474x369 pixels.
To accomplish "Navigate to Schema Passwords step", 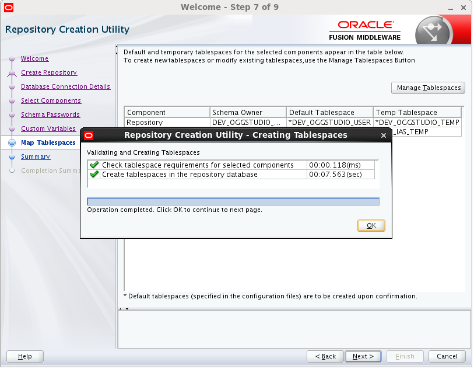I will tap(50, 114).
